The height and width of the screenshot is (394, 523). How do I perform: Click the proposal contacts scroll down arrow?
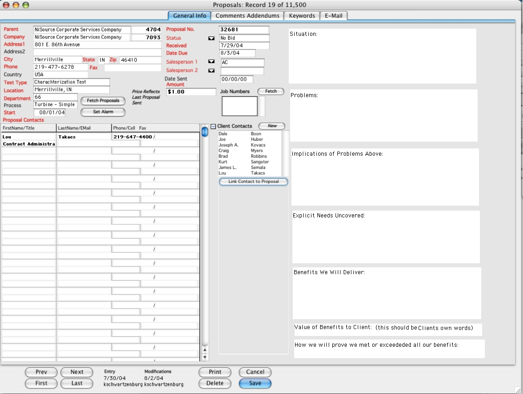point(205,357)
